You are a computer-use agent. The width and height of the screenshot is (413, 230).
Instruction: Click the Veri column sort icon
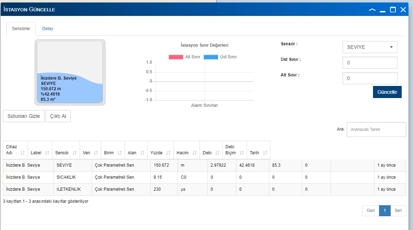tap(96, 153)
